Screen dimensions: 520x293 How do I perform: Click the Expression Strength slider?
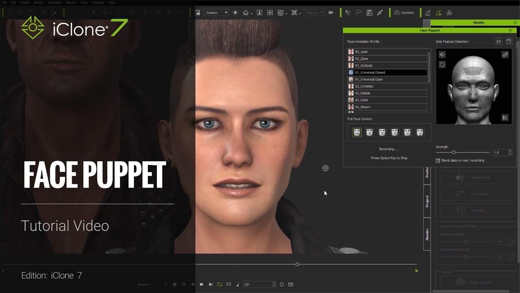[x=466, y=256]
